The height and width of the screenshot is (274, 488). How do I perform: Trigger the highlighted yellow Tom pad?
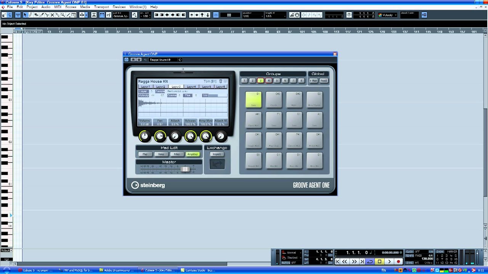point(254,100)
